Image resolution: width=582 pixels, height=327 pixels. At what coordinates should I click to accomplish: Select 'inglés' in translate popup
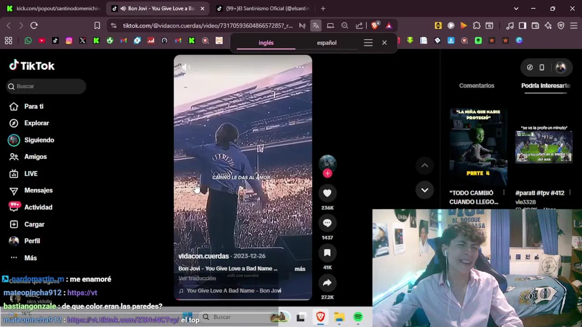(x=266, y=43)
